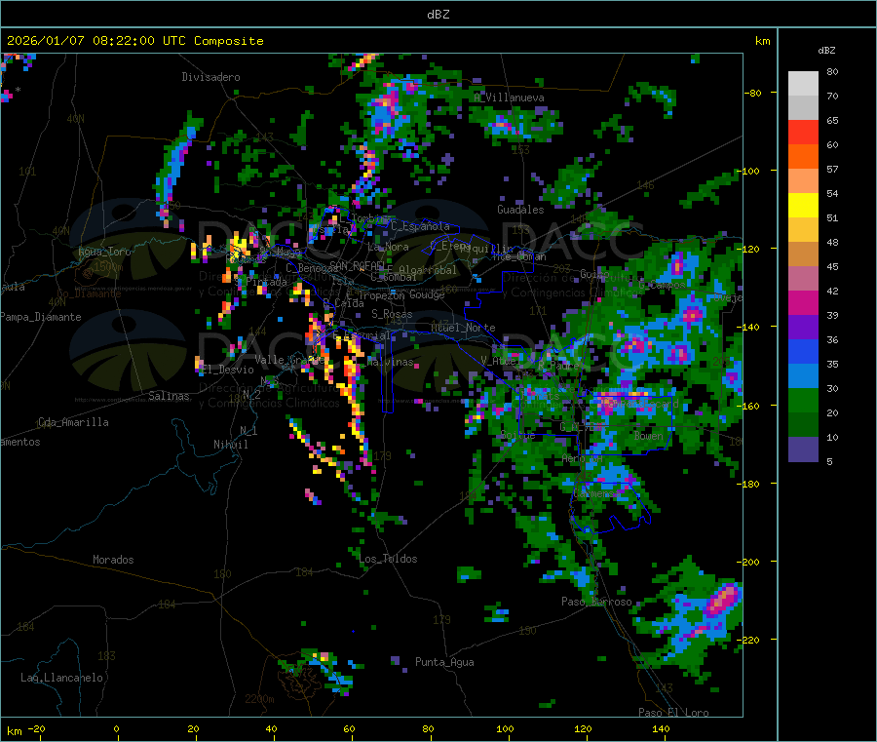The height and width of the screenshot is (742, 877).
Task: Click the 'Agua_Toro' map label
Action: pyautogui.click(x=104, y=253)
